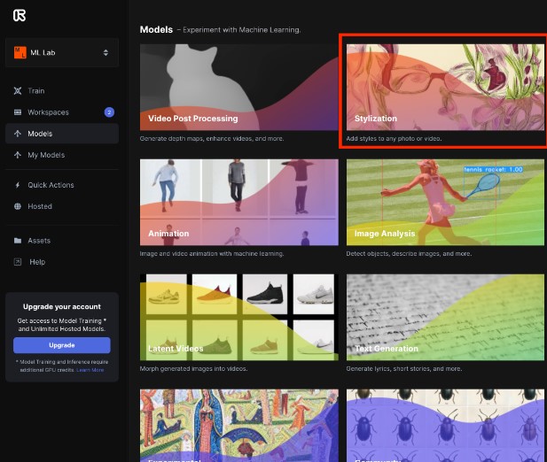Open the ML Lab workspace switcher dropdown
Screen dimensions: 547x462
[62, 52]
